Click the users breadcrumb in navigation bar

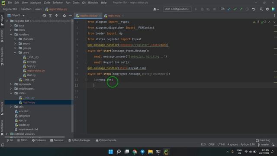[x=38, y=9]
